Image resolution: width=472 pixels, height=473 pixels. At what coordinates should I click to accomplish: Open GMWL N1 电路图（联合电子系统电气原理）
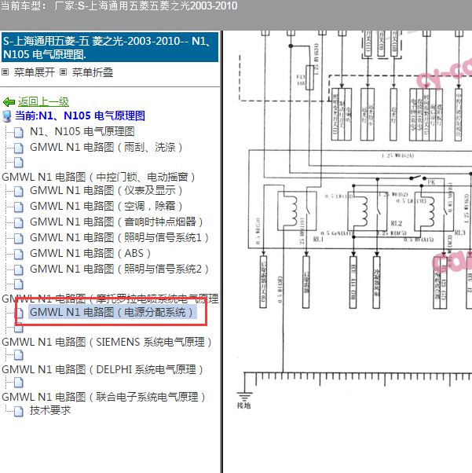(104, 398)
